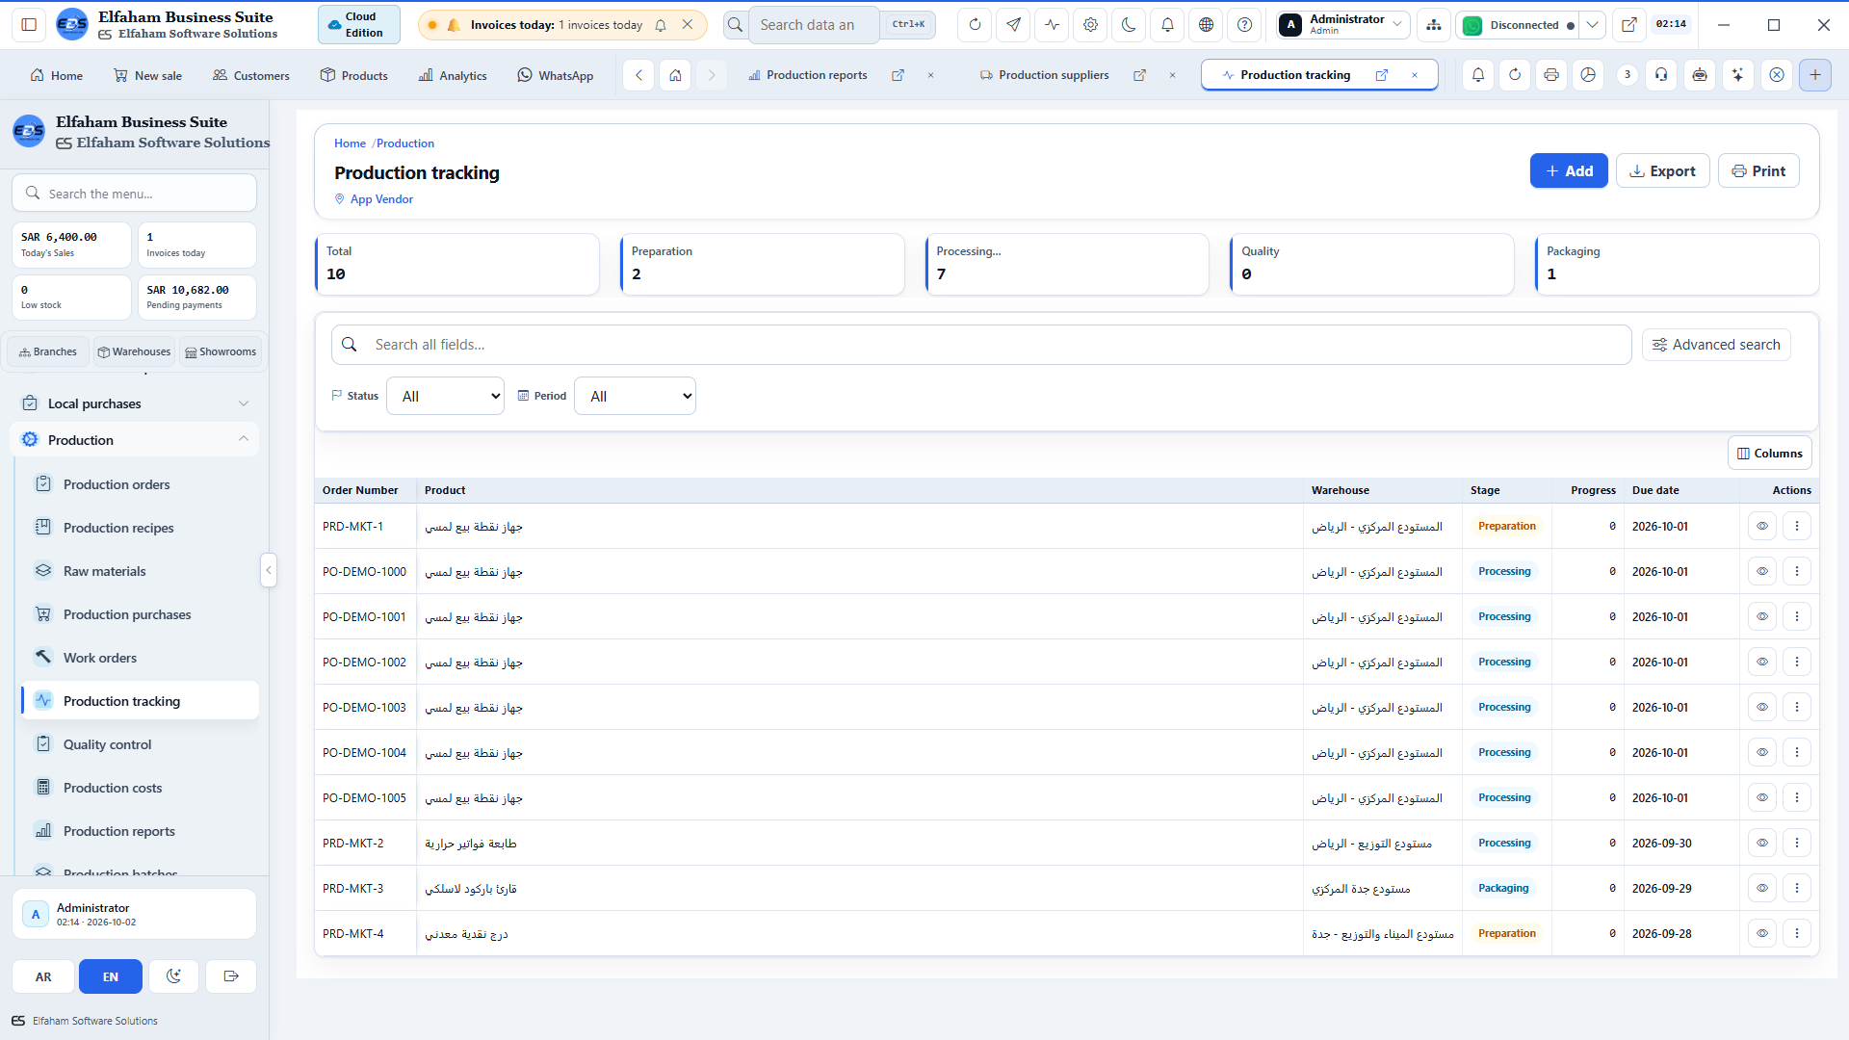Collapse the Production menu section

(x=135, y=440)
